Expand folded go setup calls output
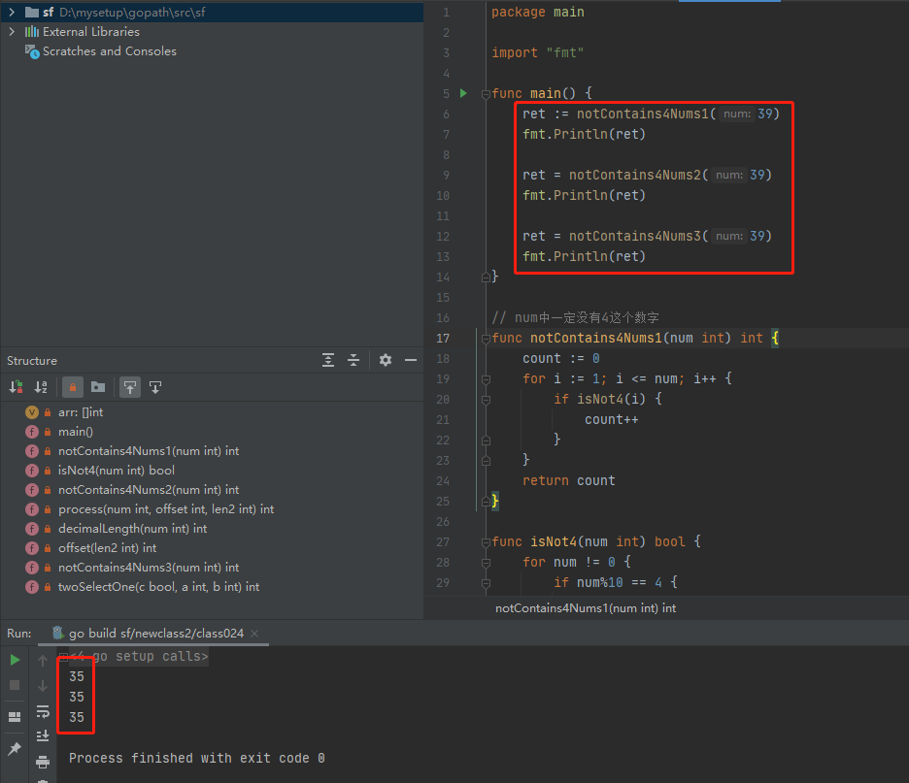This screenshot has width=909, height=783. 64,656
